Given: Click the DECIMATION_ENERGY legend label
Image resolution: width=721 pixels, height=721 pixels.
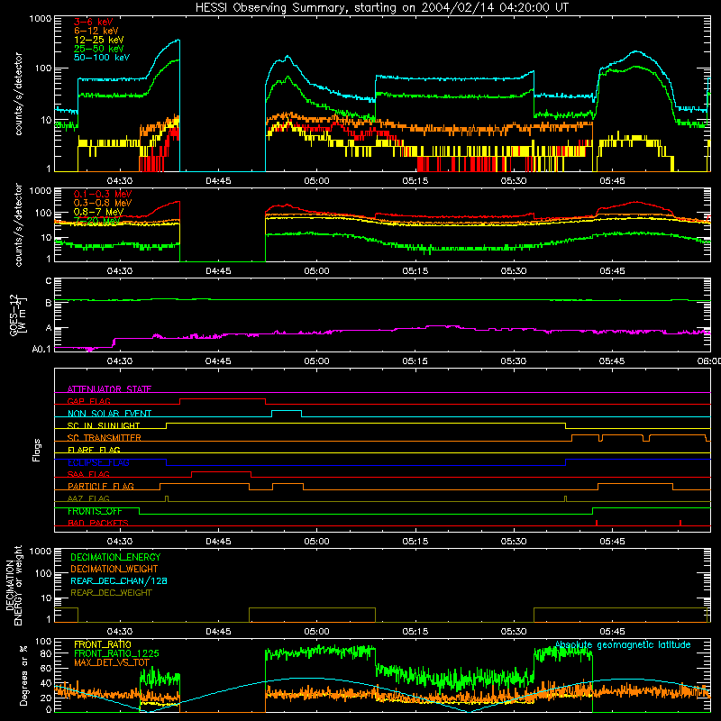Looking at the screenshot, I should pyautogui.click(x=115, y=557).
